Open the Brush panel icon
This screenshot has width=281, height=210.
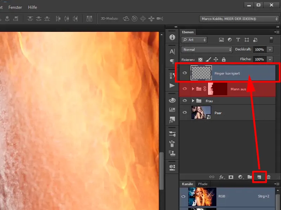(172, 143)
